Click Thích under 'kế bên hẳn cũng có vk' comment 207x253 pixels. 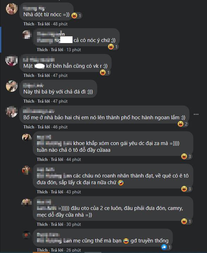point(29,76)
